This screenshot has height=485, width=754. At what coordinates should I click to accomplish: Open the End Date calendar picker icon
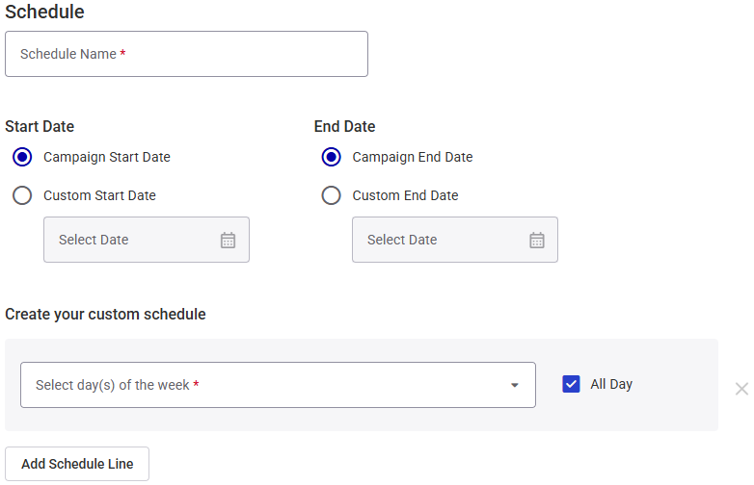pos(537,240)
